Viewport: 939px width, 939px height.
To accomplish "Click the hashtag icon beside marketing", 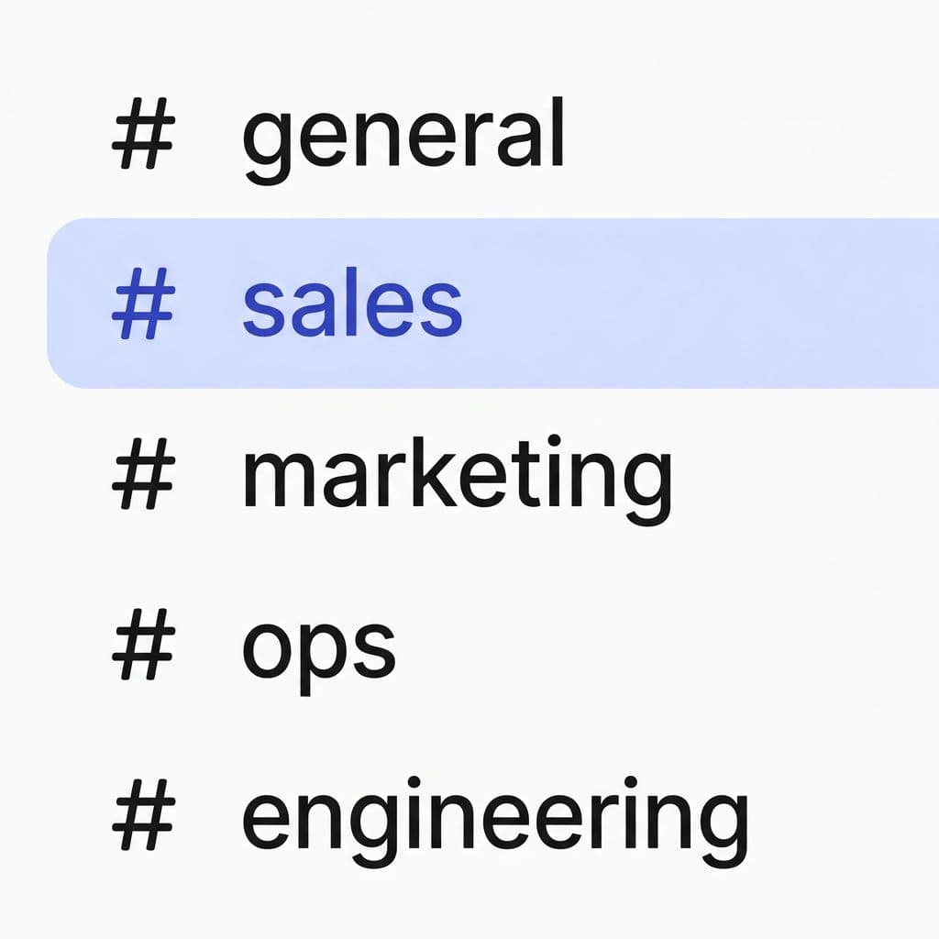I will [x=151, y=472].
